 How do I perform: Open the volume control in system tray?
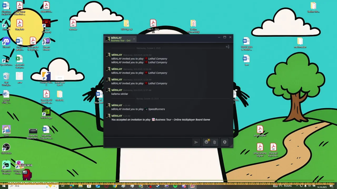(310, 186)
